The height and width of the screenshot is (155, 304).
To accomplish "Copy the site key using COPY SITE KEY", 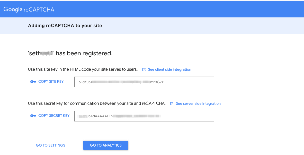I will pyautogui.click(x=51, y=81).
